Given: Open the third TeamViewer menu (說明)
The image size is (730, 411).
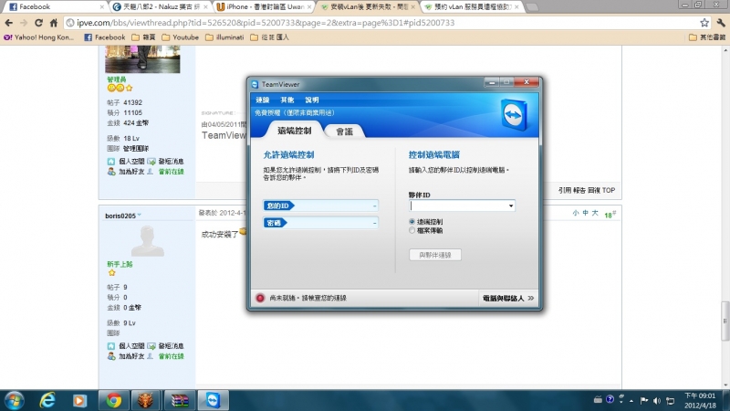Looking at the screenshot, I should [x=312, y=100].
